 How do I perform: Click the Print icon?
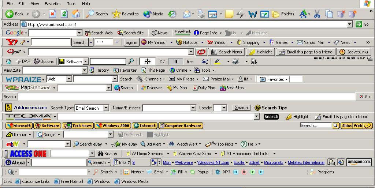tap(201, 14)
